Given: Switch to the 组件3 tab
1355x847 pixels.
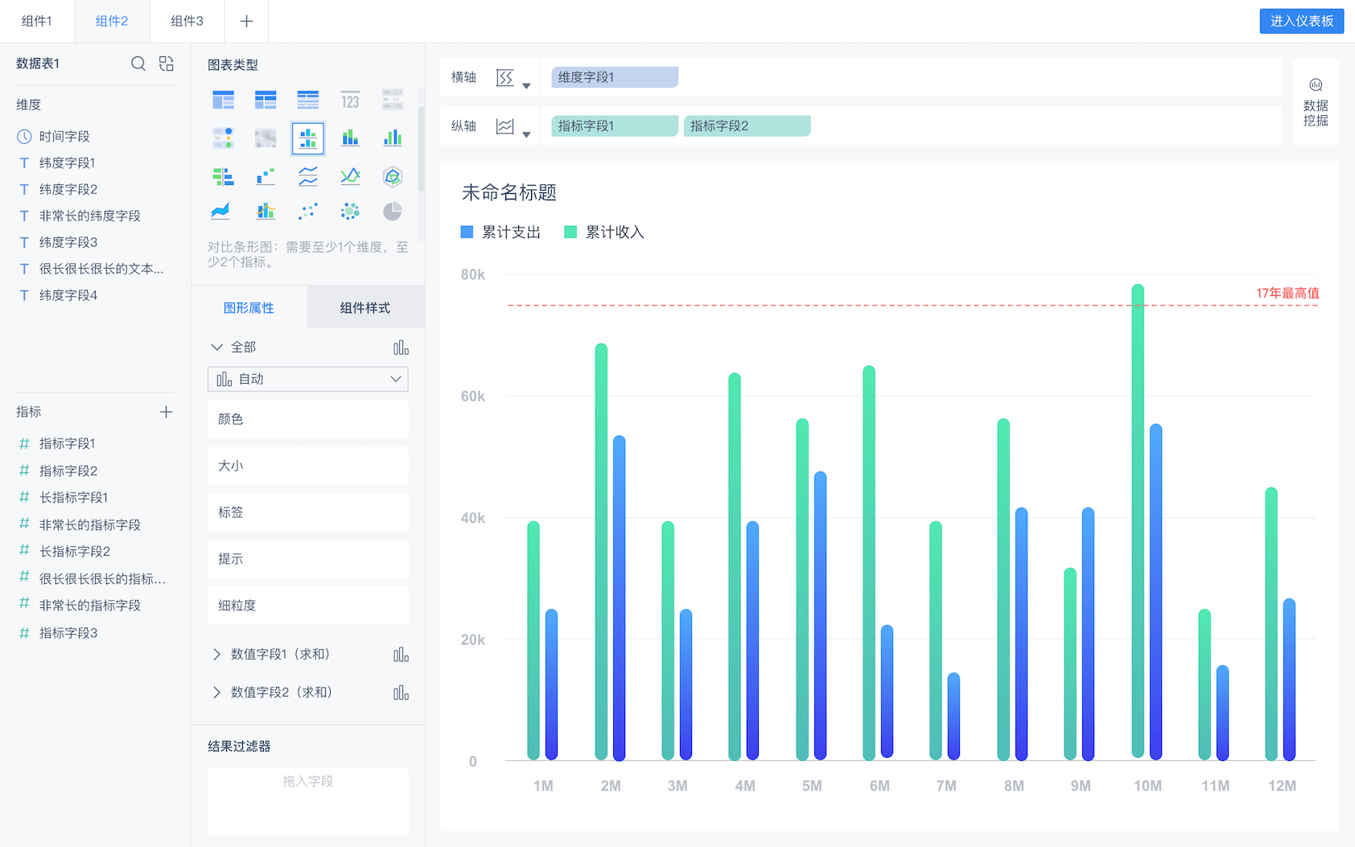Looking at the screenshot, I should (187, 21).
